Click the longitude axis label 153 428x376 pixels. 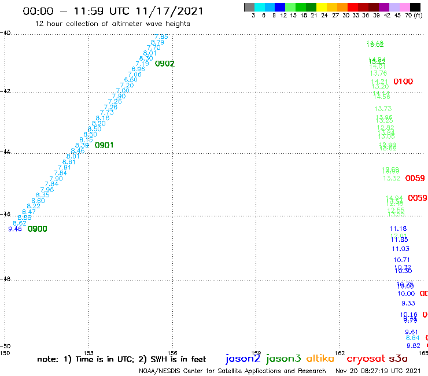(x=88, y=353)
